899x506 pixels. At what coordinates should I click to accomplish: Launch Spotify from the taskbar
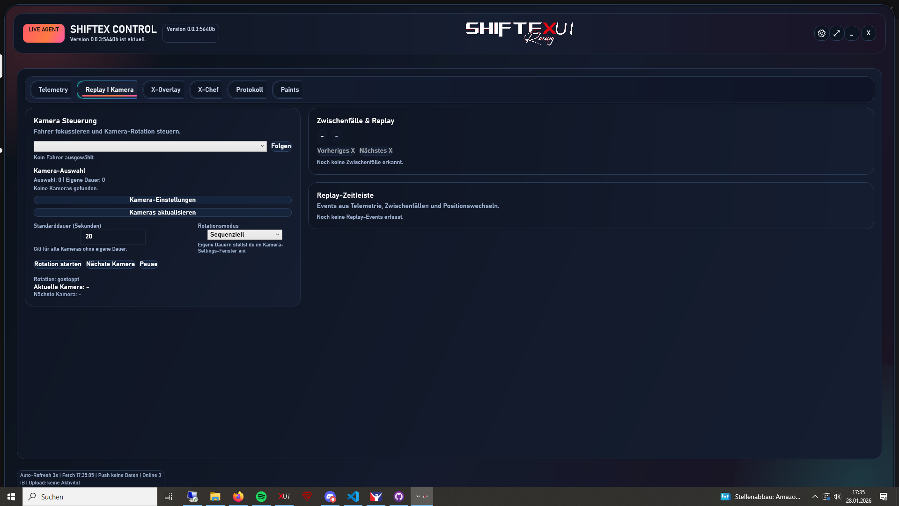pyautogui.click(x=261, y=497)
